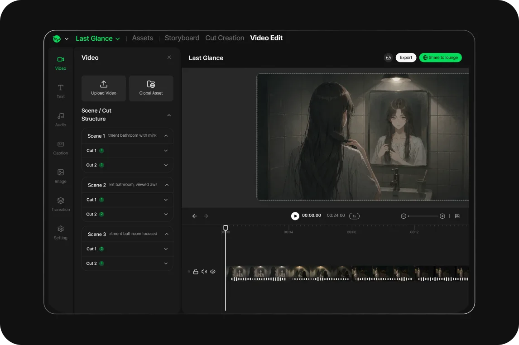
Task: Open the Image panel in sidebar
Action: pyautogui.click(x=61, y=176)
